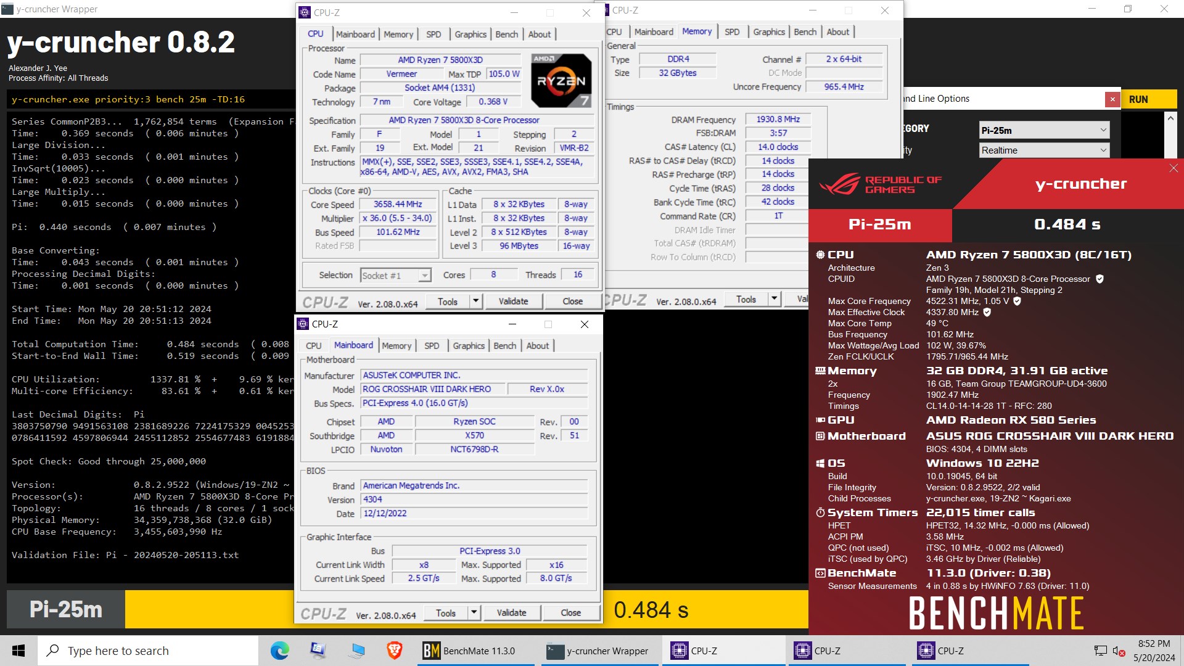Click Tools button in the Memory CPU-Z window
This screenshot has width=1184, height=666.
pyautogui.click(x=746, y=298)
